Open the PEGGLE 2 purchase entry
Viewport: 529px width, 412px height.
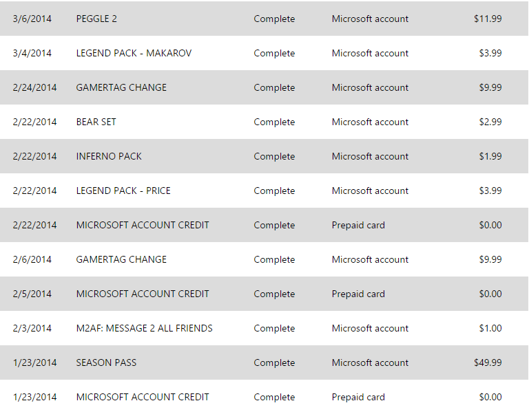(96, 19)
